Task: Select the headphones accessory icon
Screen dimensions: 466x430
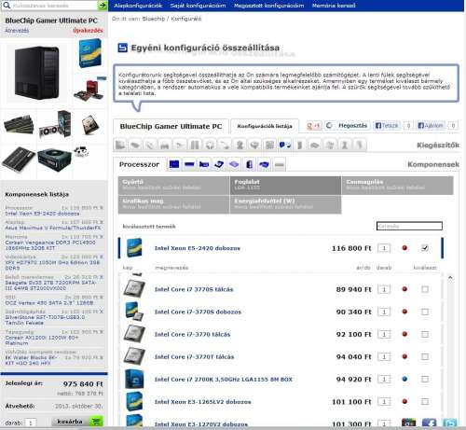Action: click(x=210, y=145)
